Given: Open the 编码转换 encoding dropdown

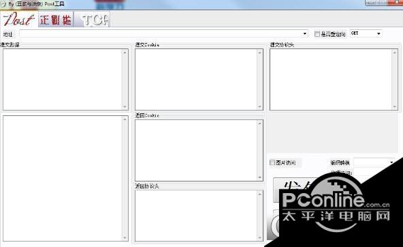Looking at the screenshot, I should pyautogui.click(x=374, y=162).
